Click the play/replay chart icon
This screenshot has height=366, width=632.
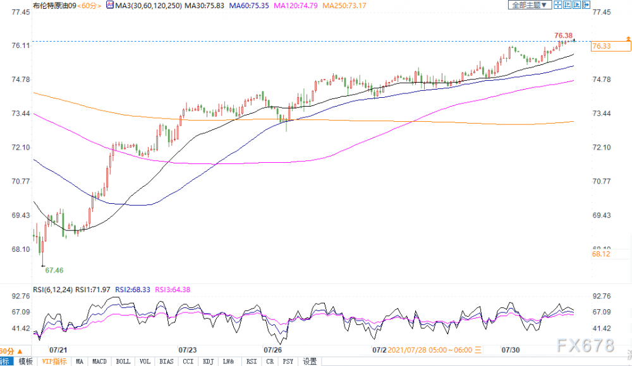(x=576, y=5)
